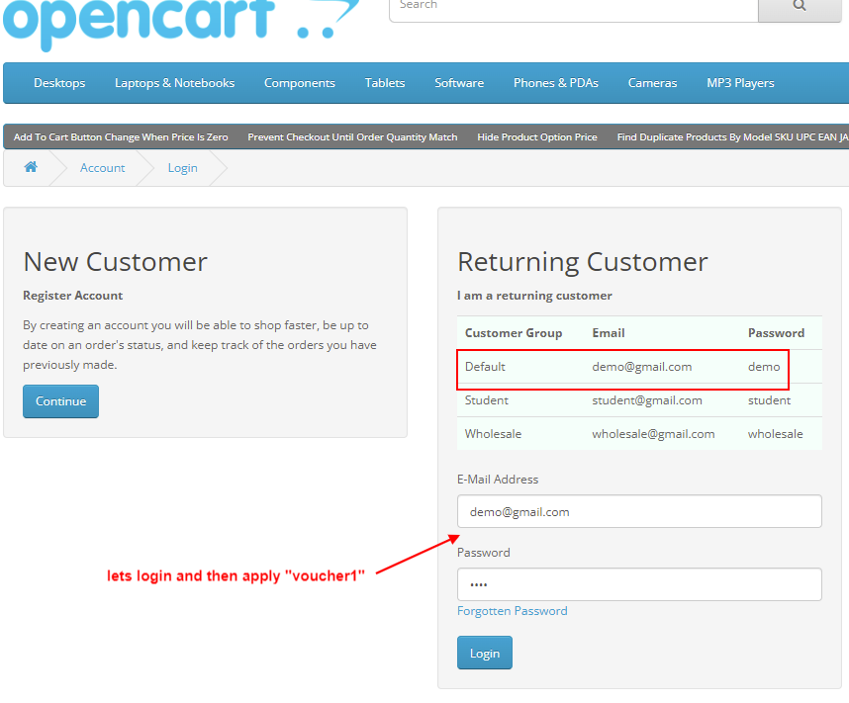Browse the Components category
Viewport: 849px width, 703px height.
pos(299,83)
